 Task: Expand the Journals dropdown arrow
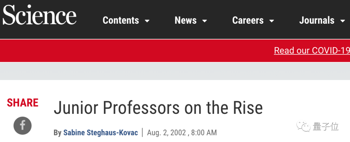coord(343,21)
